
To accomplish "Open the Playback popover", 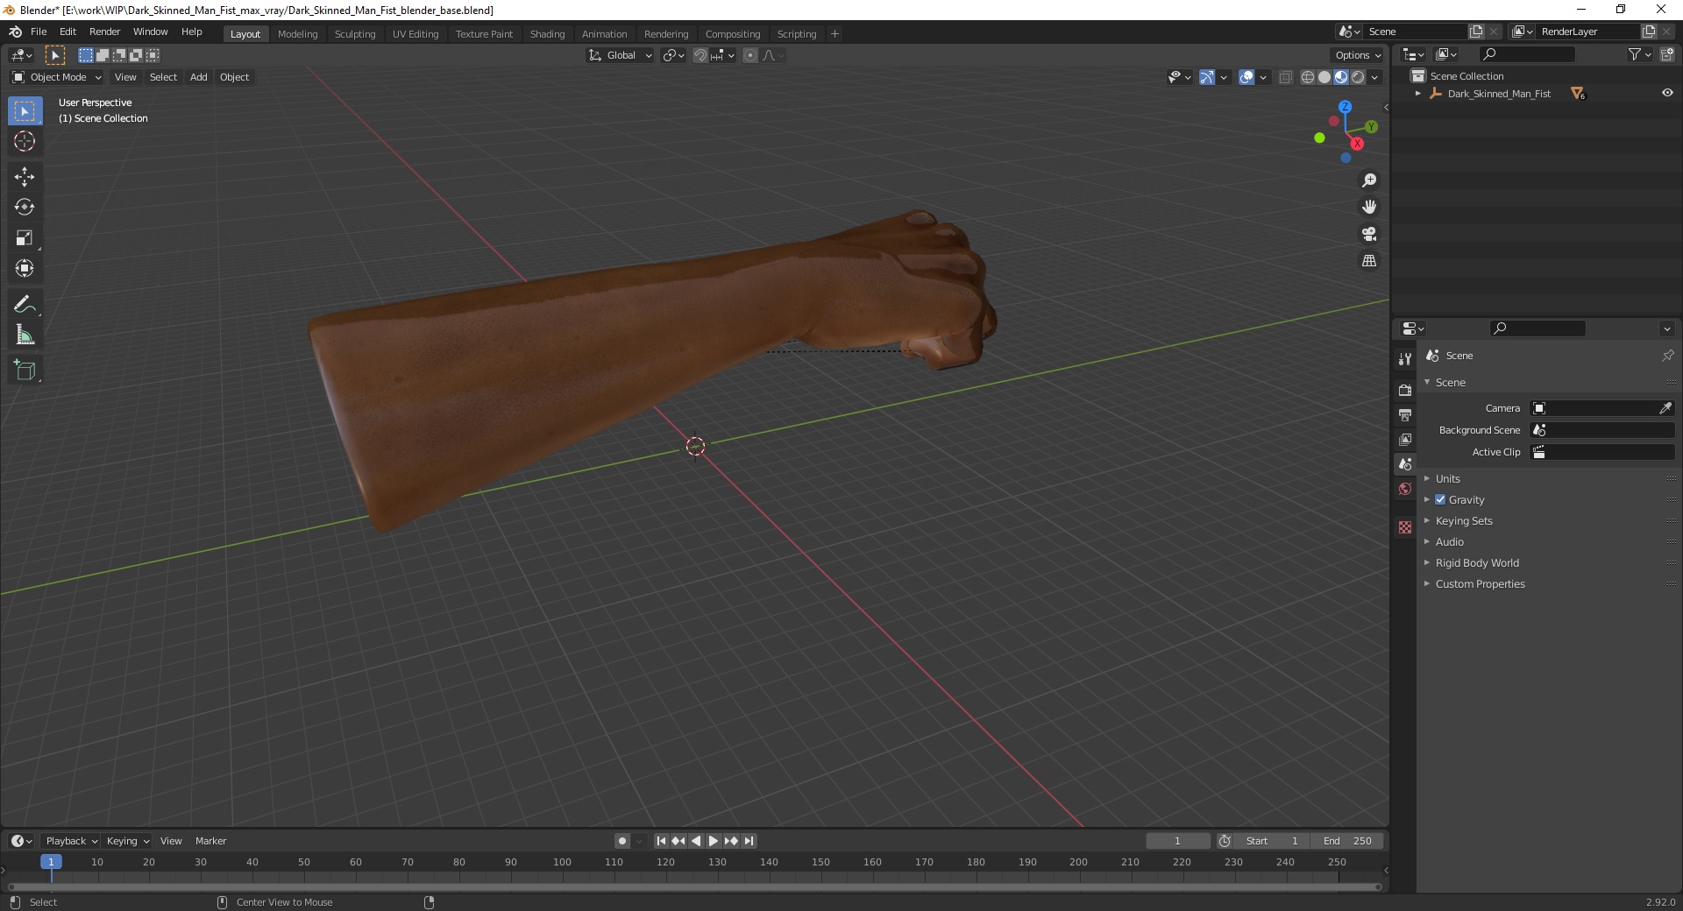I will pyautogui.click(x=71, y=841).
